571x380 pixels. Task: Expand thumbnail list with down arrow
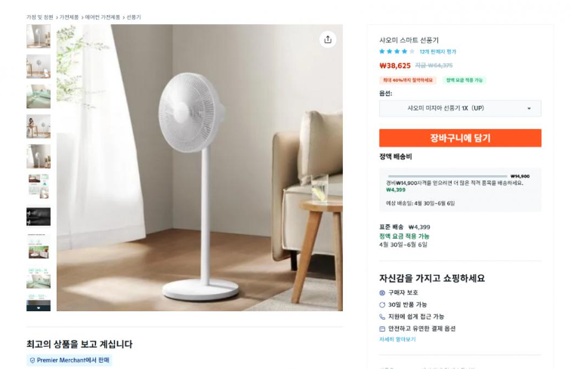pyautogui.click(x=39, y=308)
